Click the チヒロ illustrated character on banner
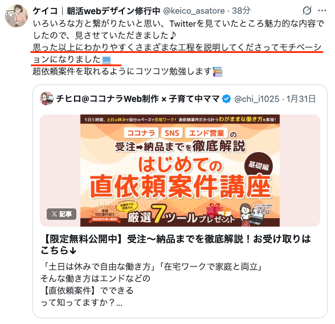335x324 pixels. (246, 215)
